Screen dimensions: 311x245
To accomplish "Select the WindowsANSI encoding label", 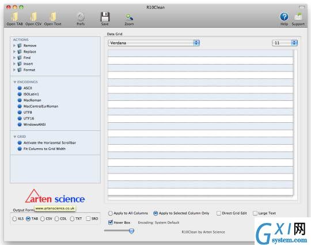I will tap(35, 125).
